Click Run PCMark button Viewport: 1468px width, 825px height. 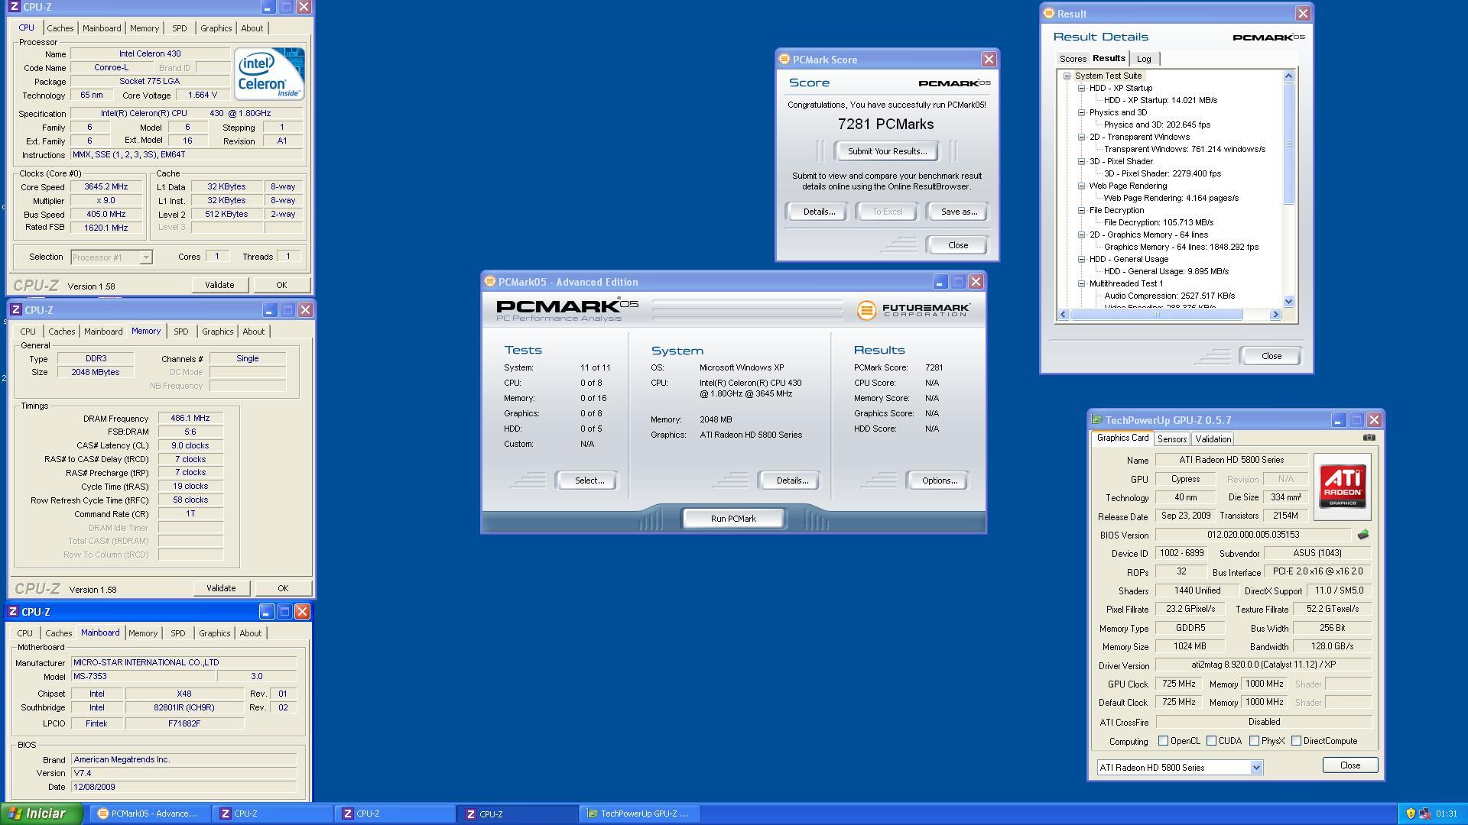click(733, 519)
